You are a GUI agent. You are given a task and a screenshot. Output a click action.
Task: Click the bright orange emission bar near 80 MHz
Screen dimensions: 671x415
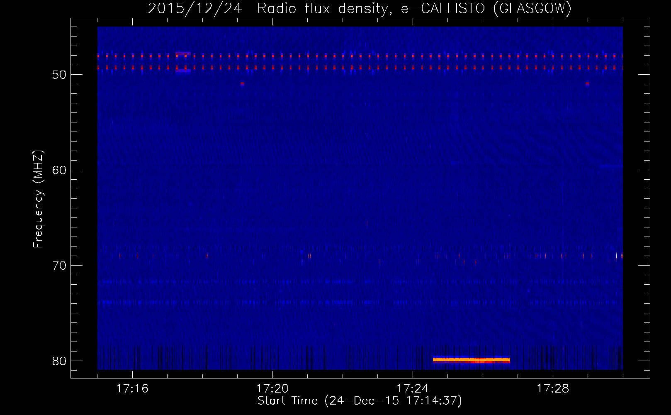point(472,360)
